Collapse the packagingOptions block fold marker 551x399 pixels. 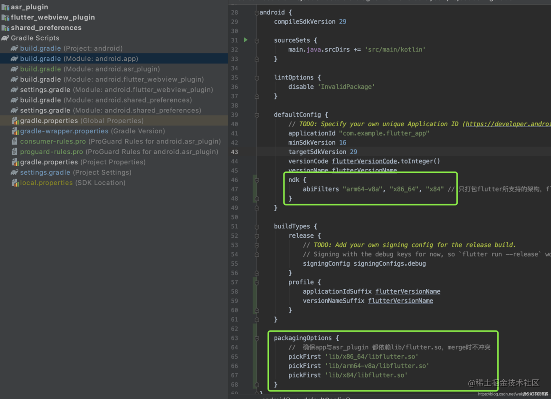tap(256, 338)
